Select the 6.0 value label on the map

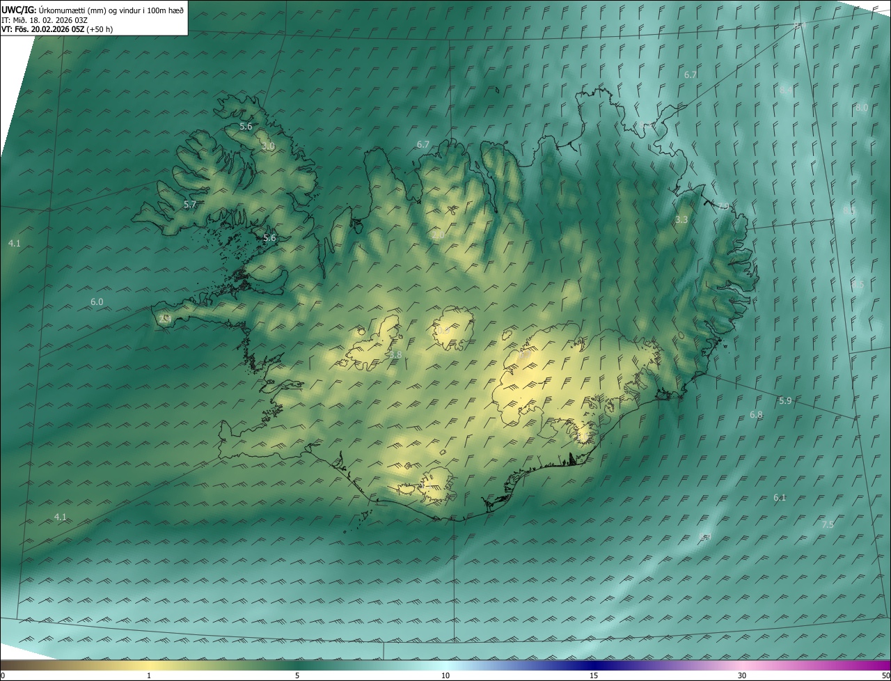click(x=97, y=302)
